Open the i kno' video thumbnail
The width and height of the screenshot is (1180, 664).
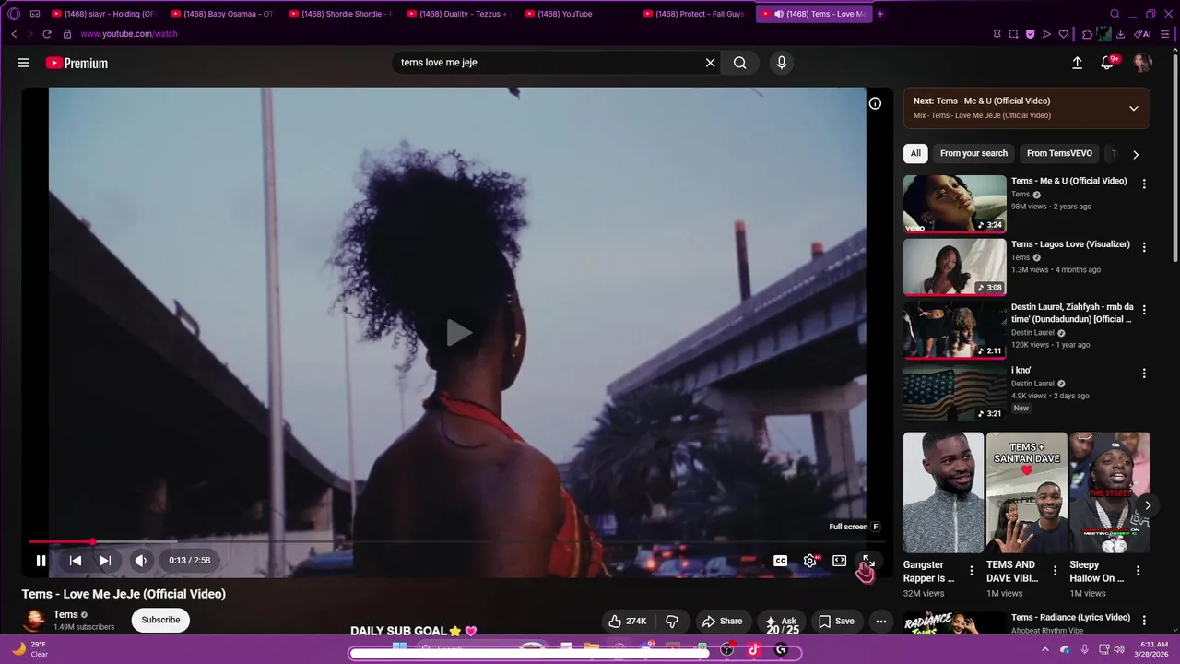click(955, 393)
